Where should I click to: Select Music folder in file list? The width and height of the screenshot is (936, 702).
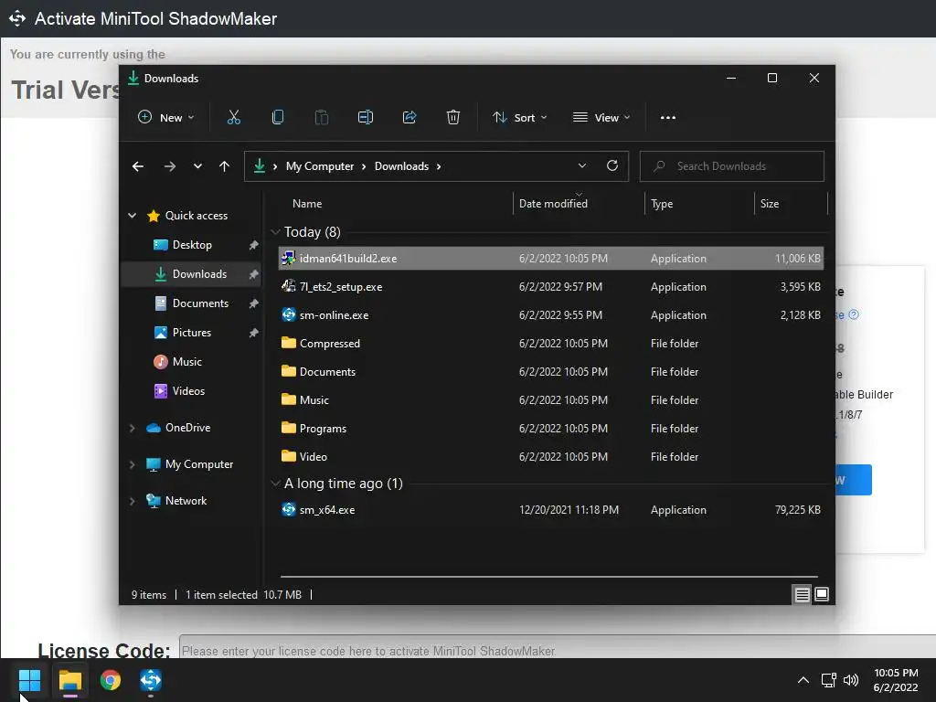551,400
